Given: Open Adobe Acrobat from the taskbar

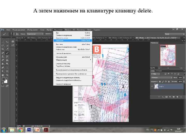Looking at the screenshot, I should tap(45, 129).
